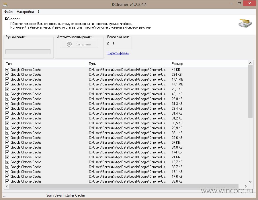The image size is (258, 200).
Task: Click Google Chrome Cache label in 16,1 КБ row
Action: point(26,172)
